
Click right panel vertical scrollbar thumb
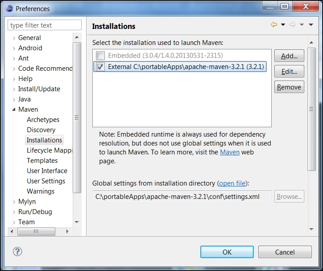tap(311, 109)
